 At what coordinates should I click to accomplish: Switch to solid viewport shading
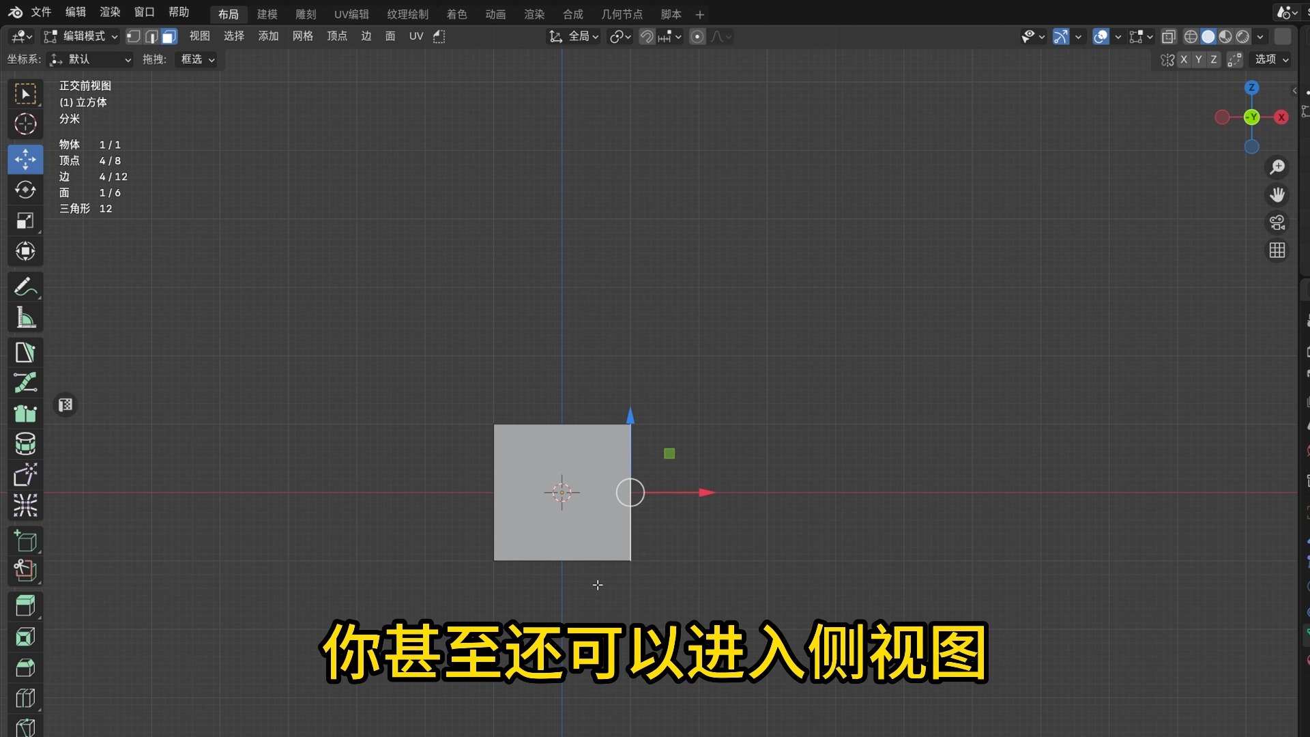coord(1208,36)
